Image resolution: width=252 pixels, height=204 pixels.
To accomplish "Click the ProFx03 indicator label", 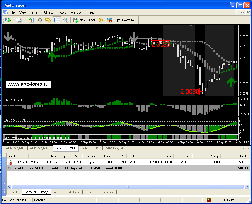I will click(14, 100).
